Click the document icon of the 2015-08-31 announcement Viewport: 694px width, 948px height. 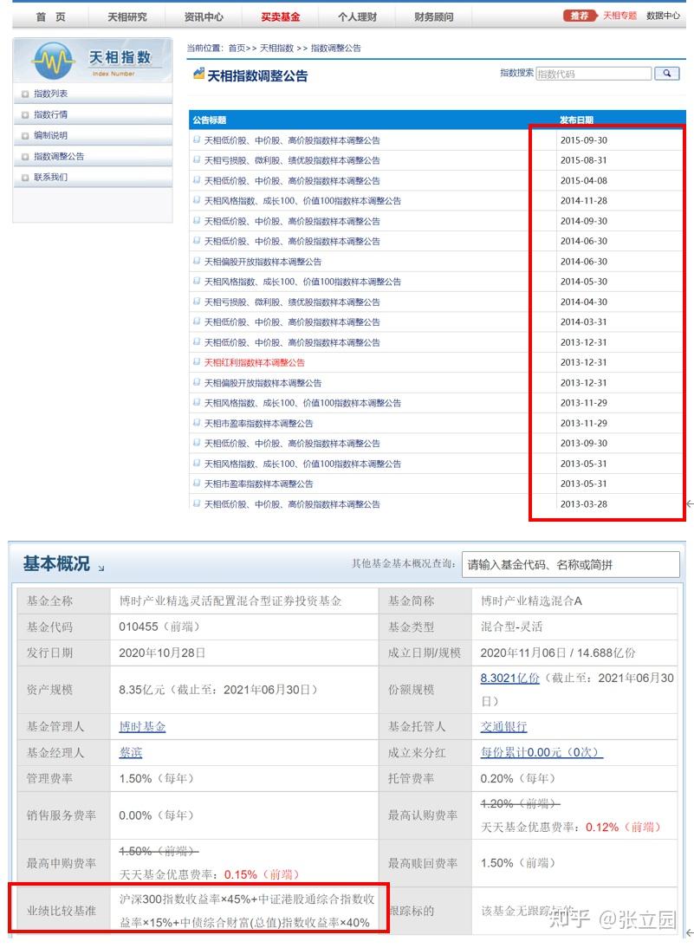[197, 160]
